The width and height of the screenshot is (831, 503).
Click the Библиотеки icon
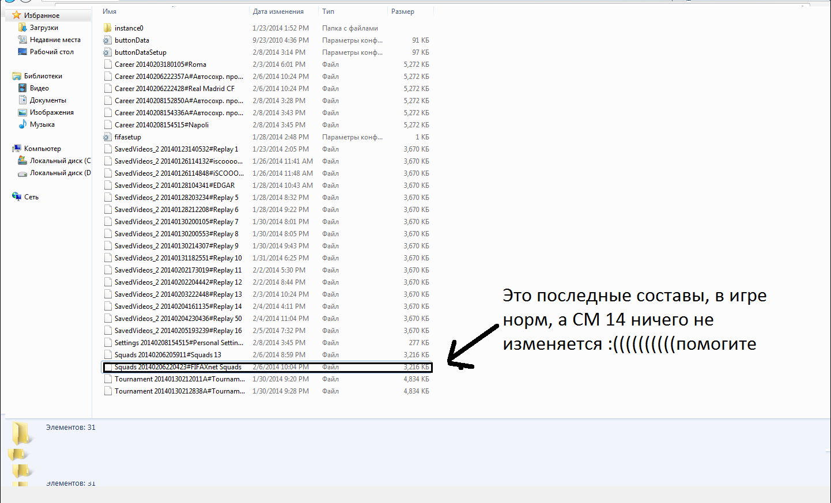(x=17, y=75)
